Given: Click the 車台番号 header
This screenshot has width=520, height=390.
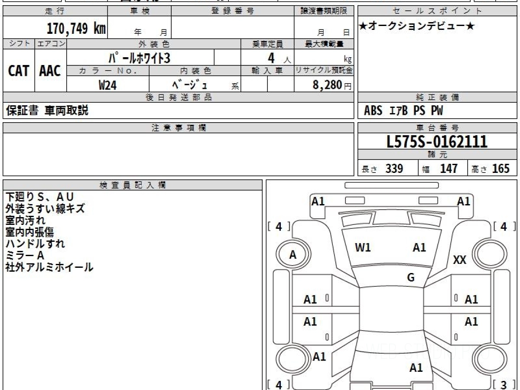Looking at the screenshot, I should (x=438, y=128).
